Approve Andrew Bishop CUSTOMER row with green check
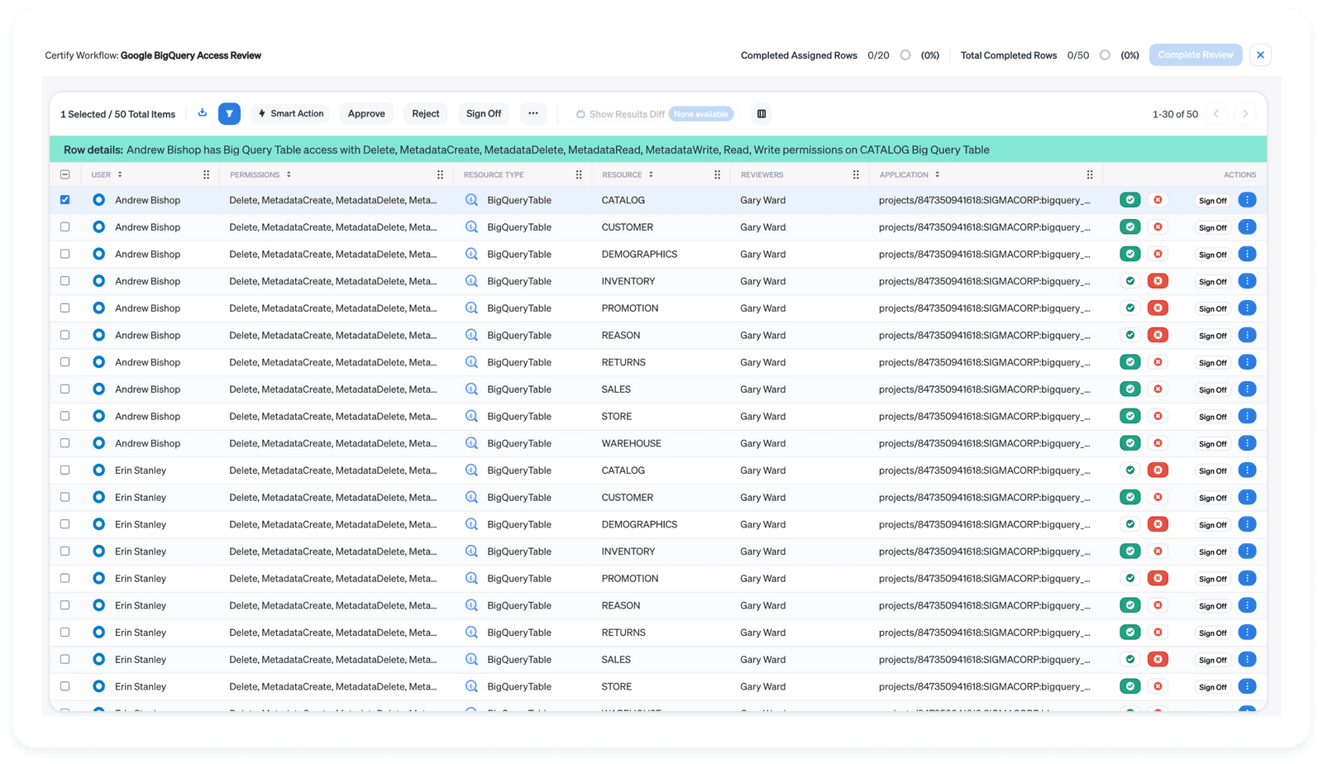Screen dimensions: 1323x764 click(1130, 227)
